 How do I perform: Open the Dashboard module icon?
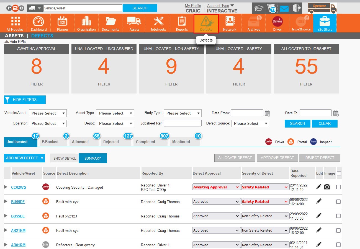click(x=38, y=22)
